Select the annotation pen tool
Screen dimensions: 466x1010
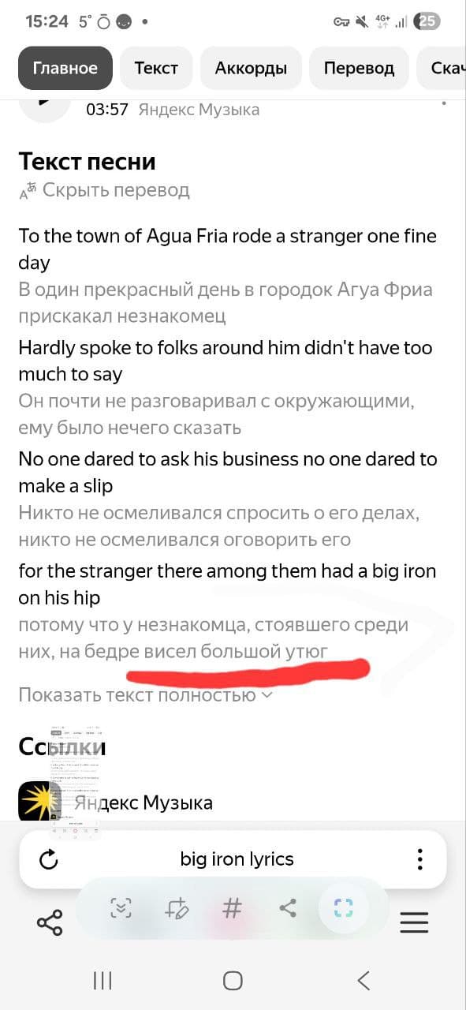pos(176,909)
